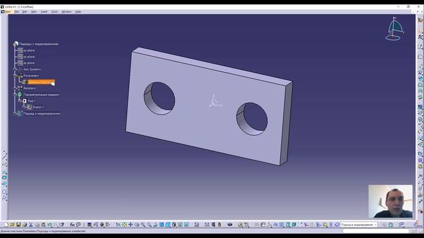This screenshot has height=238, width=424.
Task: Expand the Axis Systems node
Action: [x=15, y=69]
